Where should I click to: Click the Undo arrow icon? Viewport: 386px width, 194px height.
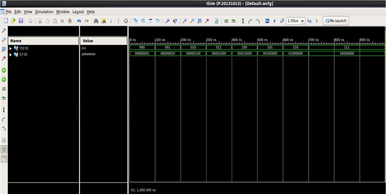[x=79, y=21]
